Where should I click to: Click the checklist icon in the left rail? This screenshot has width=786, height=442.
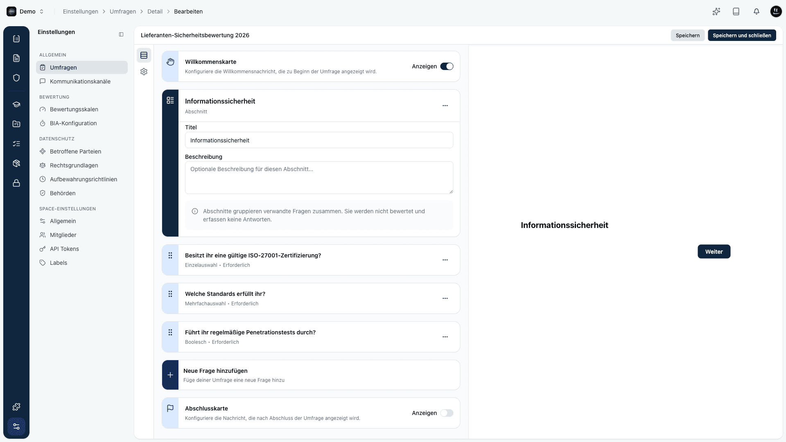point(16,144)
